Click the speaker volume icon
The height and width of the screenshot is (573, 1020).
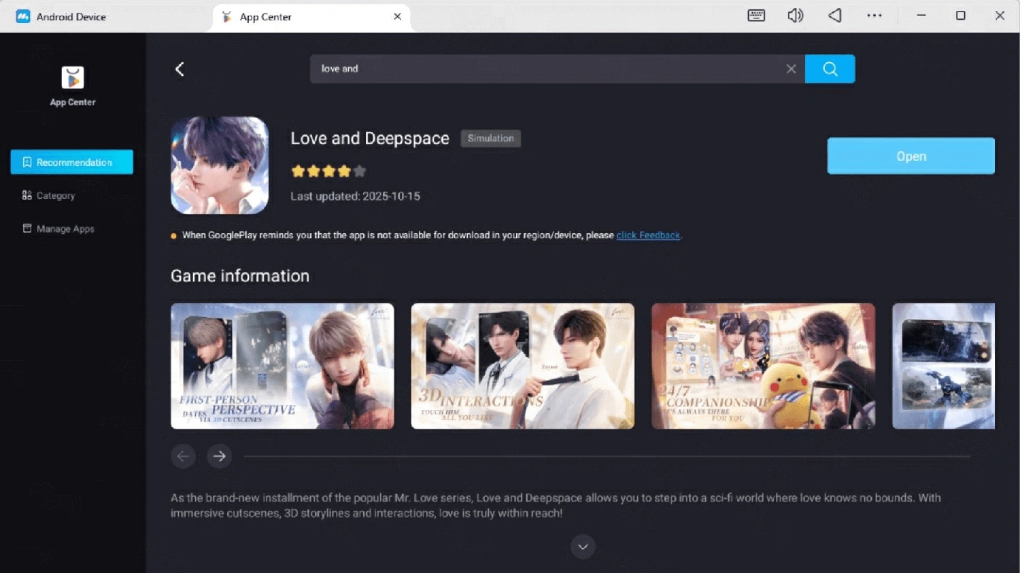coord(794,15)
